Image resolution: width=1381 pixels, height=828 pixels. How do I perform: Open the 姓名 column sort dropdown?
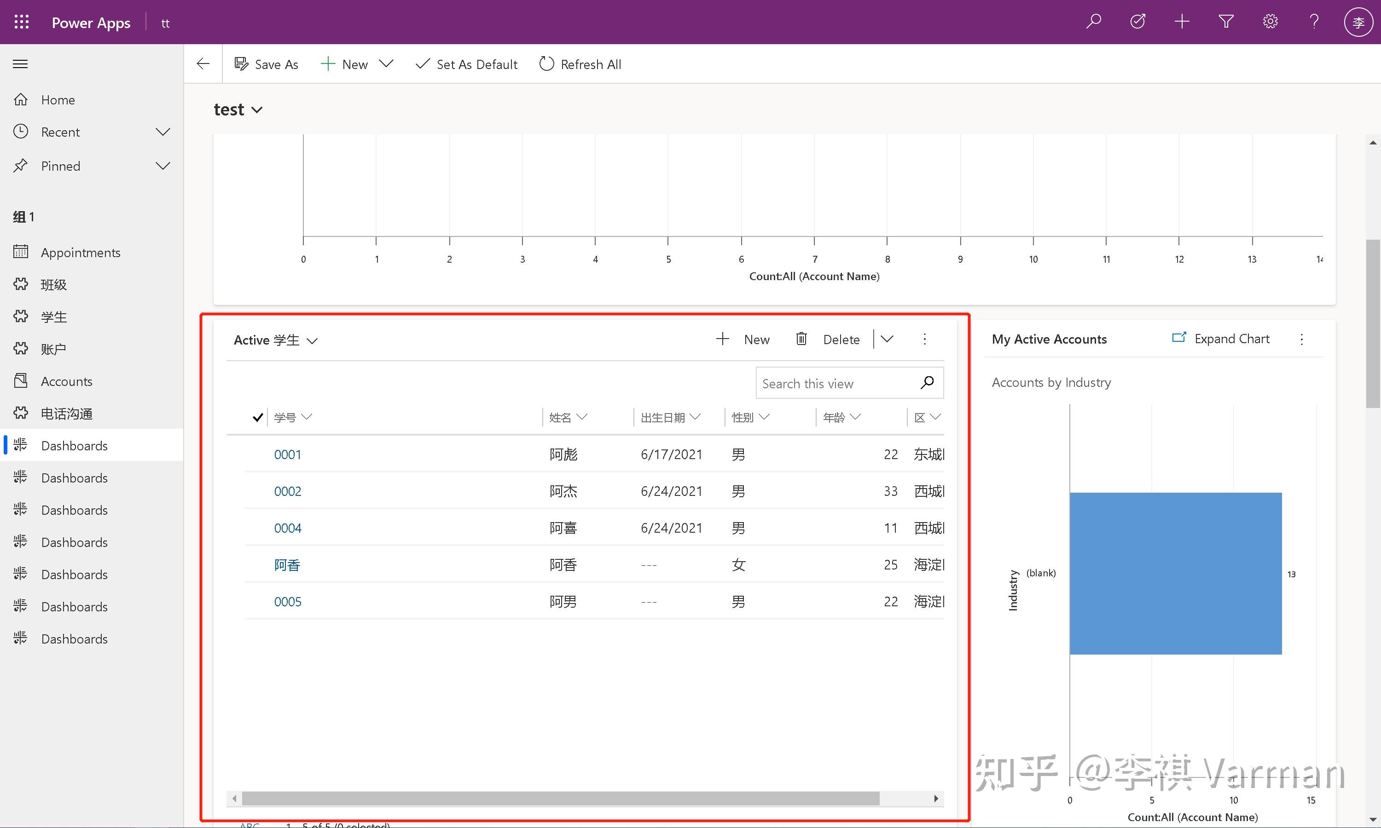click(582, 417)
